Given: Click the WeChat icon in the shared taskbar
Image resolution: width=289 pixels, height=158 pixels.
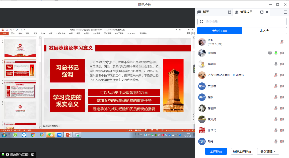Looking at the screenshot, I should click(51, 135).
